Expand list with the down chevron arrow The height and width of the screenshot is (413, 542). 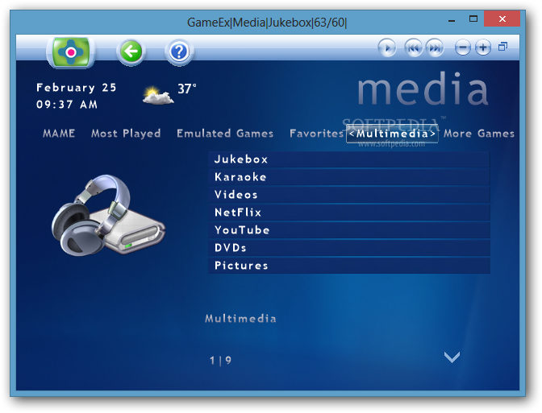452,357
